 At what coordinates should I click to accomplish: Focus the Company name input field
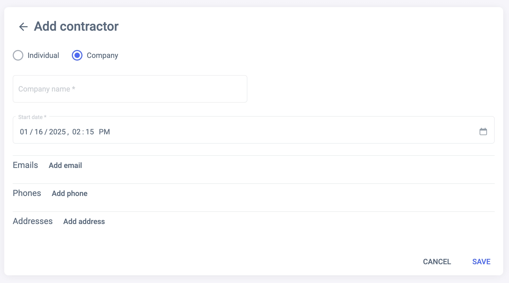pos(130,89)
